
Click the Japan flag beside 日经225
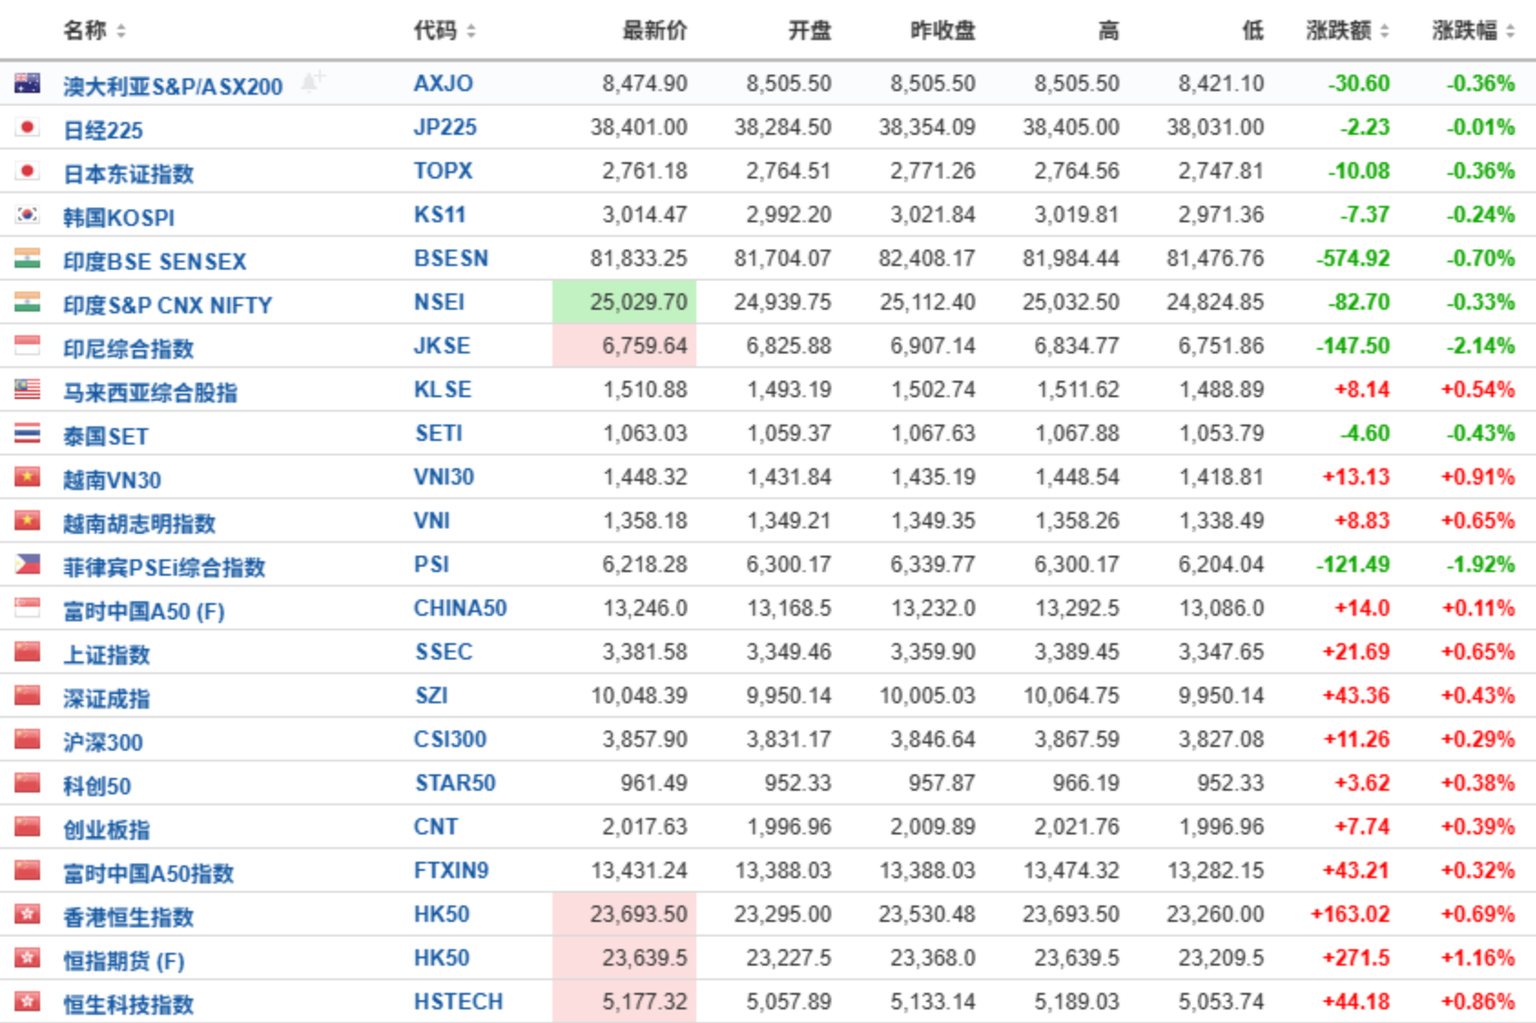[27, 128]
